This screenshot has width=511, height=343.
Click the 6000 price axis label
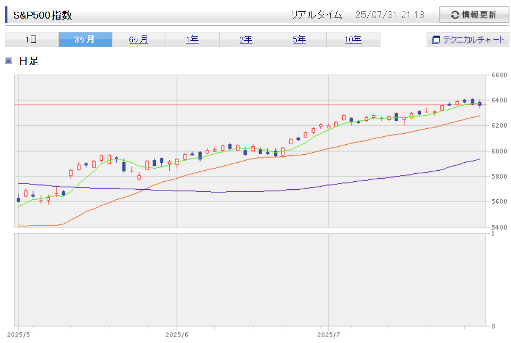[x=499, y=151]
